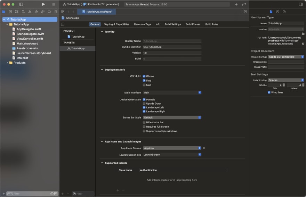This screenshot has width=306, height=197.
Task: Open the Status Bar Style dropdown
Action: (172, 118)
